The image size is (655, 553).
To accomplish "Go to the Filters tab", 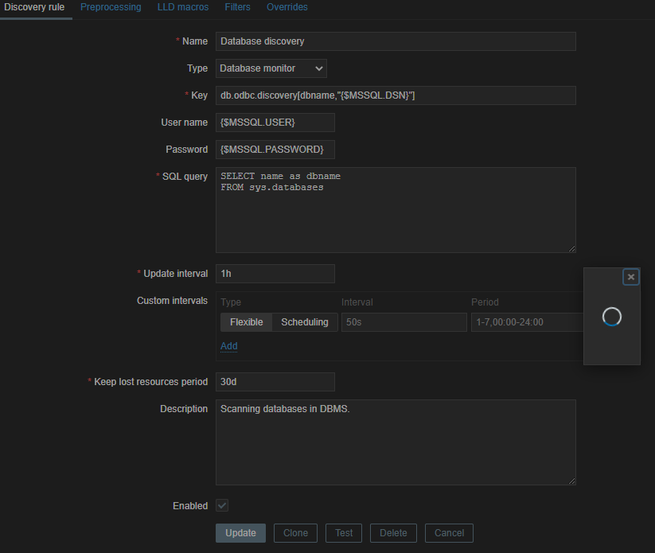I will click(x=237, y=7).
